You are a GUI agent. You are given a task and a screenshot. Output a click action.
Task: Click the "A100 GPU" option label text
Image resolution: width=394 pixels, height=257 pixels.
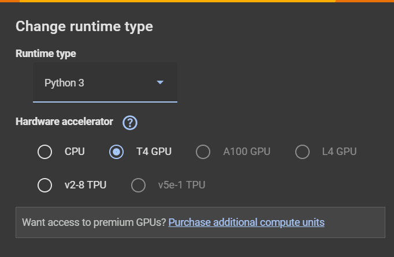click(247, 152)
